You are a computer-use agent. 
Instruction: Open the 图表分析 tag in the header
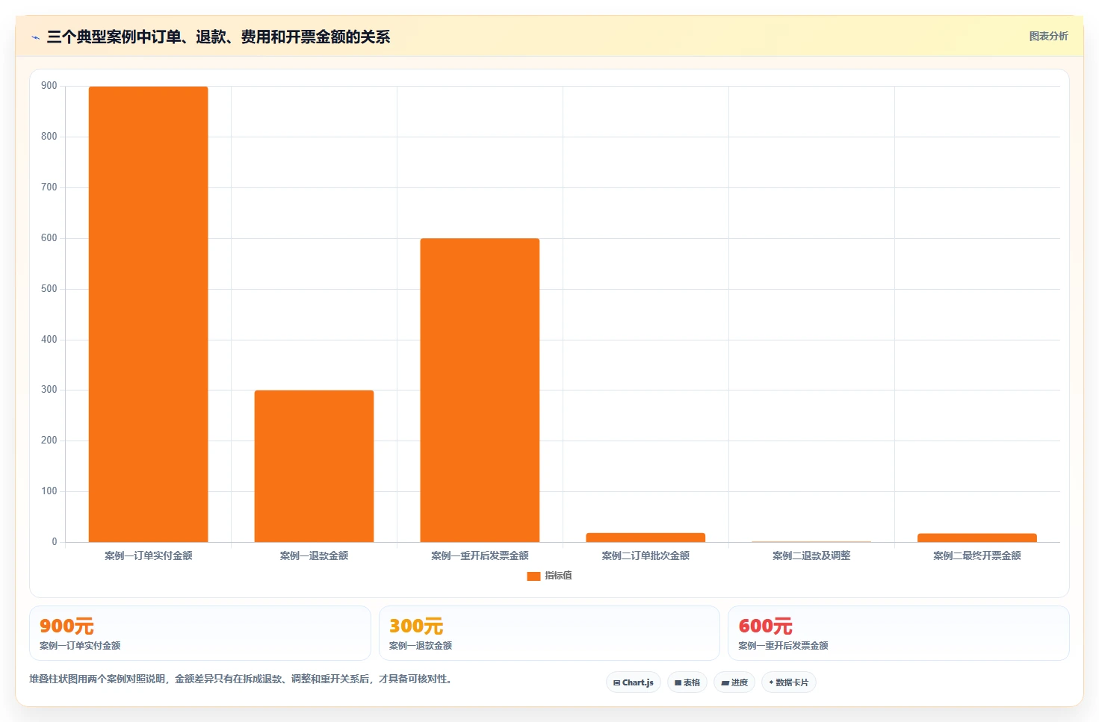click(1048, 36)
